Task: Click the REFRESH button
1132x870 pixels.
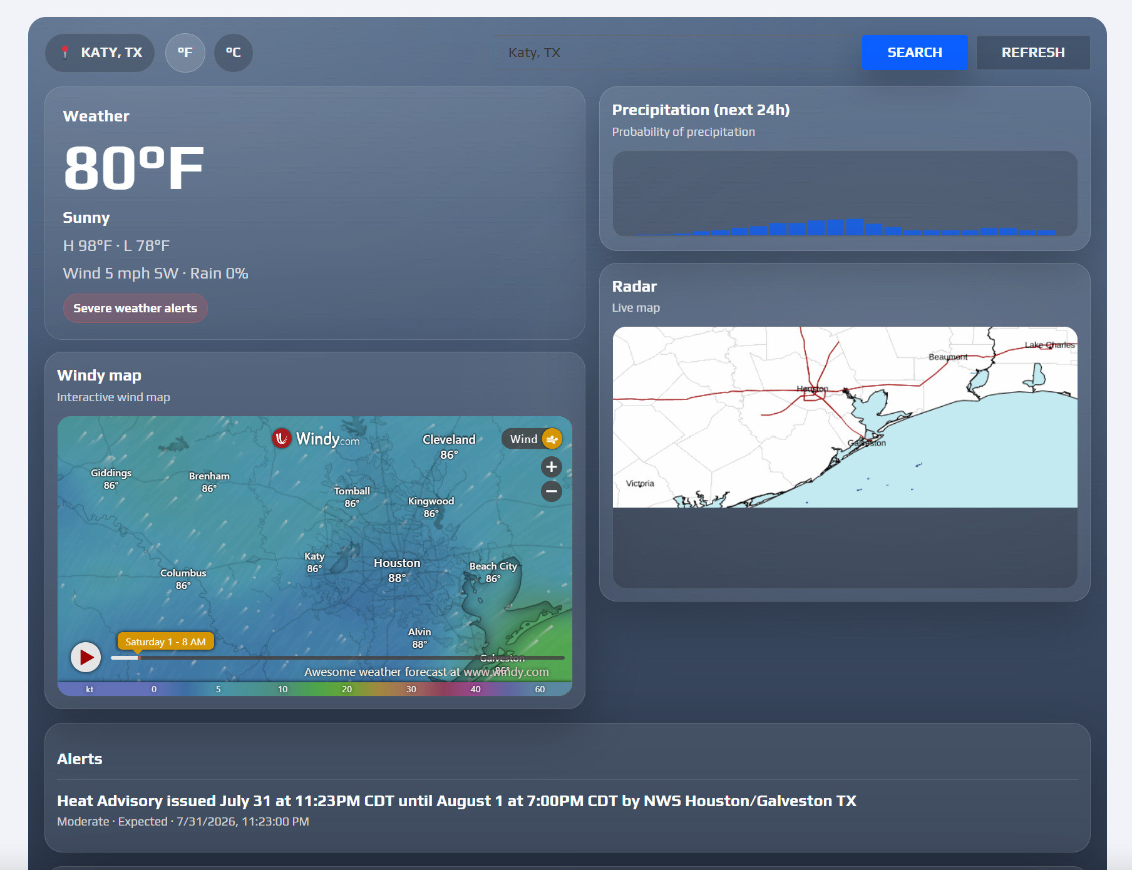Action: tap(1033, 53)
